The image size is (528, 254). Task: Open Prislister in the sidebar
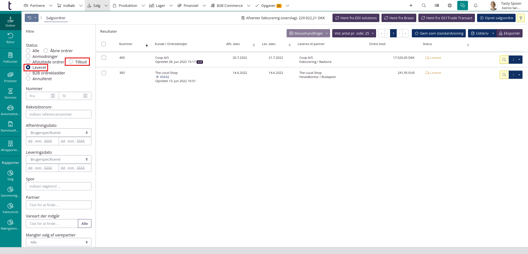10,77
